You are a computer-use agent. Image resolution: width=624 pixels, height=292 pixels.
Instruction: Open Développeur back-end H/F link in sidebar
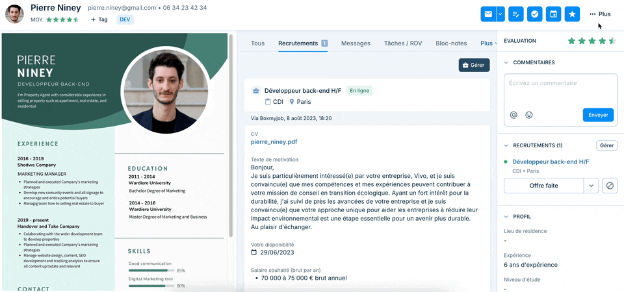pyautogui.click(x=551, y=162)
